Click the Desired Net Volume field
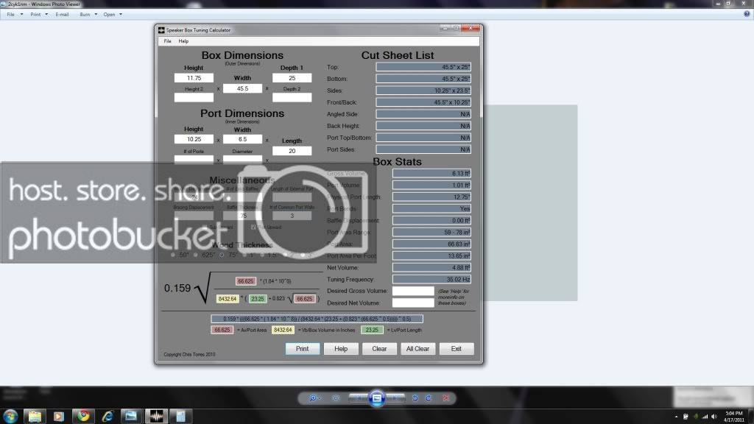This screenshot has width=754, height=424. [x=413, y=303]
